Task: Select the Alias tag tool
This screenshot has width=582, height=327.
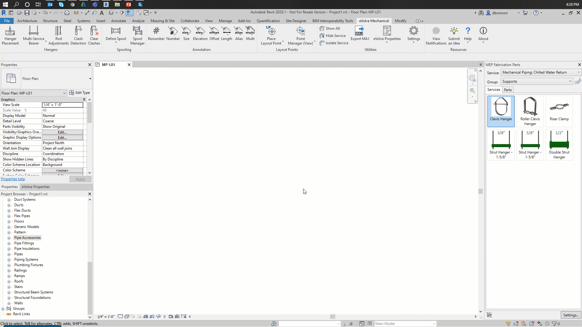Action: click(x=239, y=33)
